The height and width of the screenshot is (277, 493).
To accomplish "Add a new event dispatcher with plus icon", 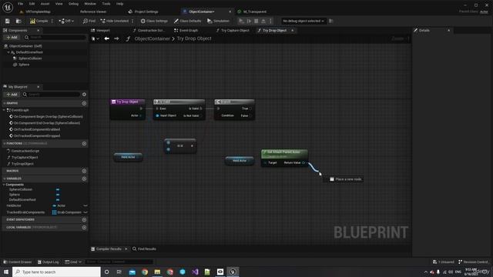I will [84, 219].
